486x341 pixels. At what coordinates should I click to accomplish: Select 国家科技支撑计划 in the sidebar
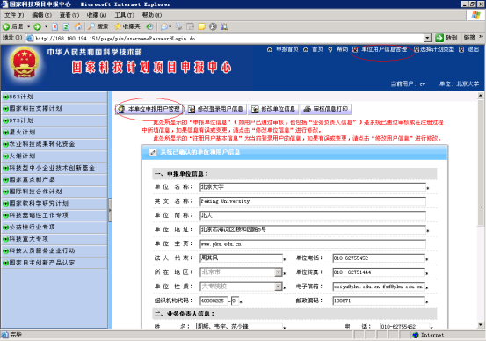pyautogui.click(x=54, y=108)
